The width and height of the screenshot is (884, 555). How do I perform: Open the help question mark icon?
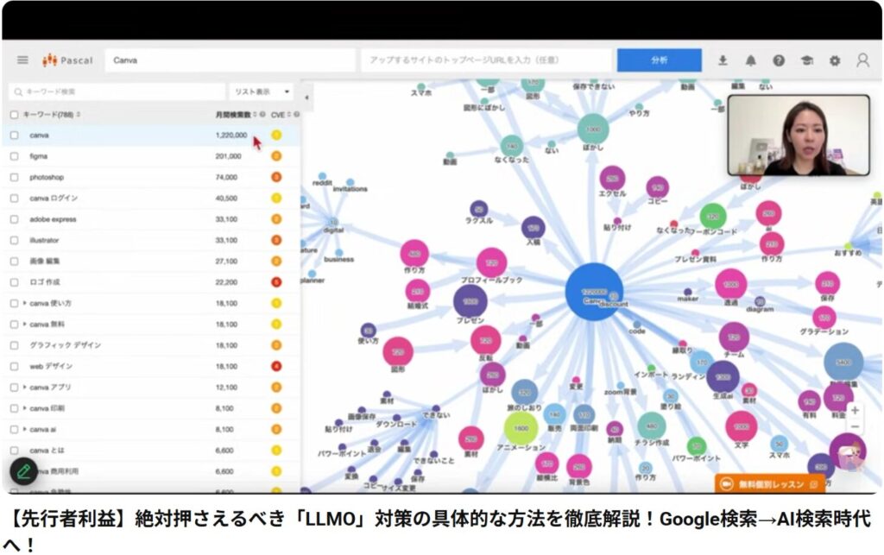778,60
